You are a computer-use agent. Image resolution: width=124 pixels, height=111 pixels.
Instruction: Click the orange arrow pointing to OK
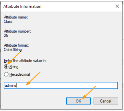click(89, 92)
